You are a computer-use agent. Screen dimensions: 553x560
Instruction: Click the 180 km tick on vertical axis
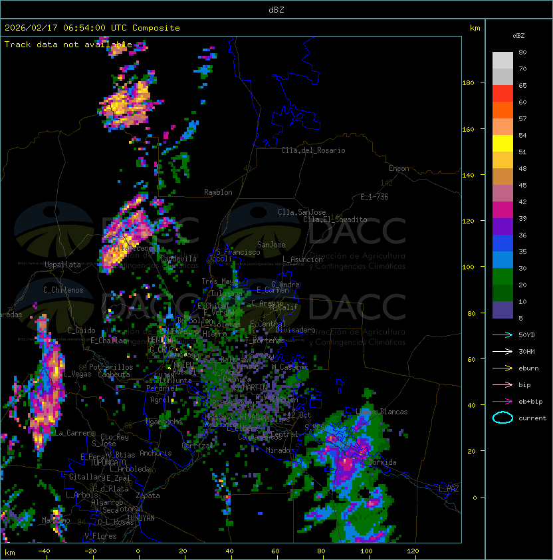[x=468, y=83]
